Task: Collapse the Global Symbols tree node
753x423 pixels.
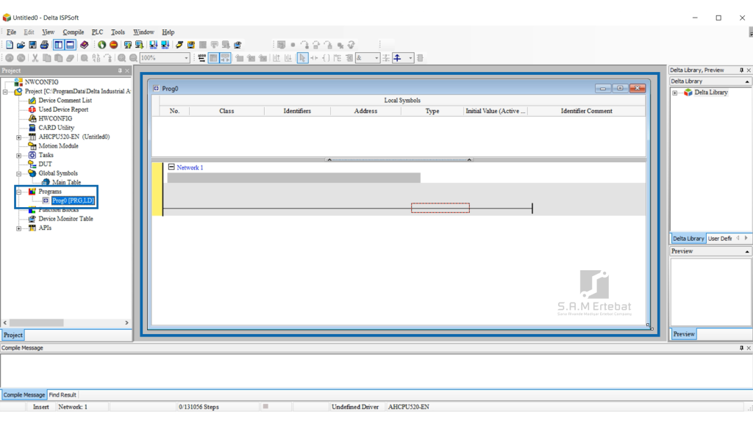Action: tap(19, 173)
